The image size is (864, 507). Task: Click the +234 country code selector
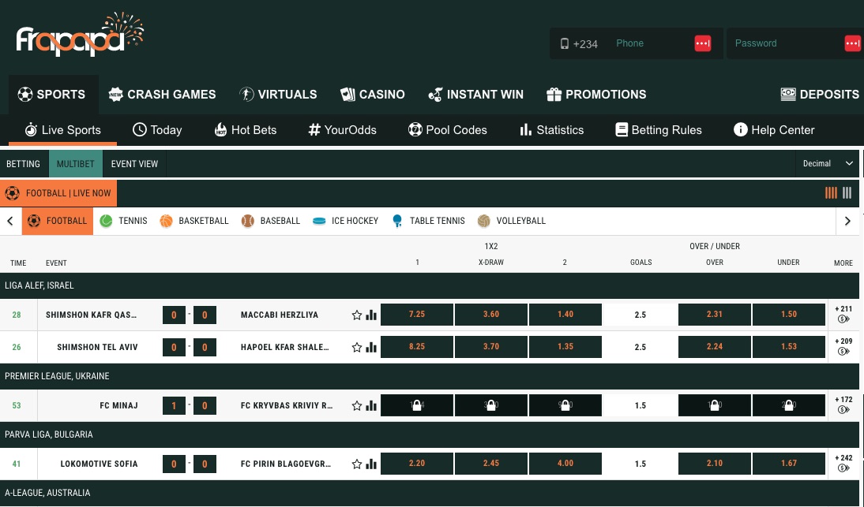click(x=579, y=44)
